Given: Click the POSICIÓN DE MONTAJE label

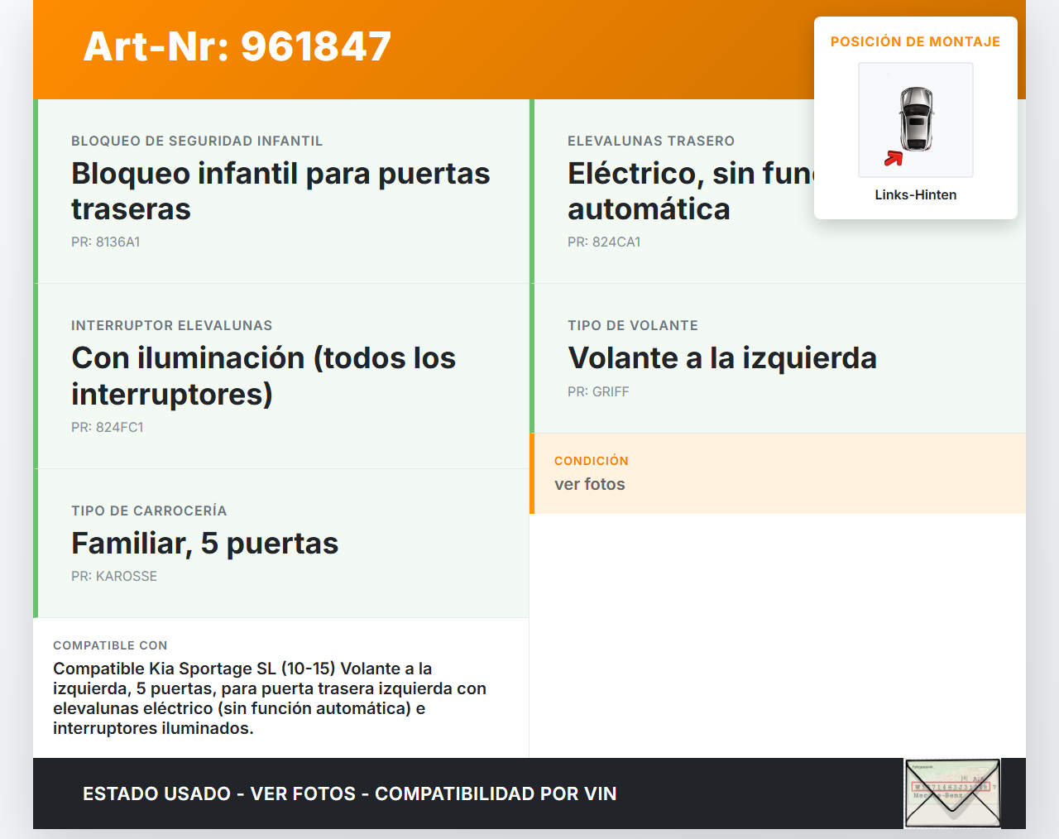Looking at the screenshot, I should [x=915, y=41].
